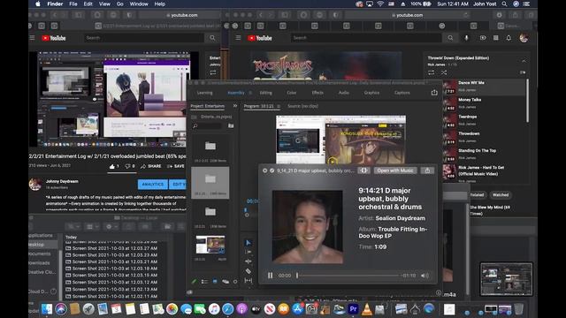The width and height of the screenshot is (566, 318).
Task: Click Create video camera icon on YouTube
Action: click(x=483, y=38)
